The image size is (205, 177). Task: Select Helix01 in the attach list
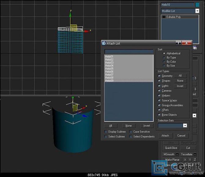click(x=129, y=57)
